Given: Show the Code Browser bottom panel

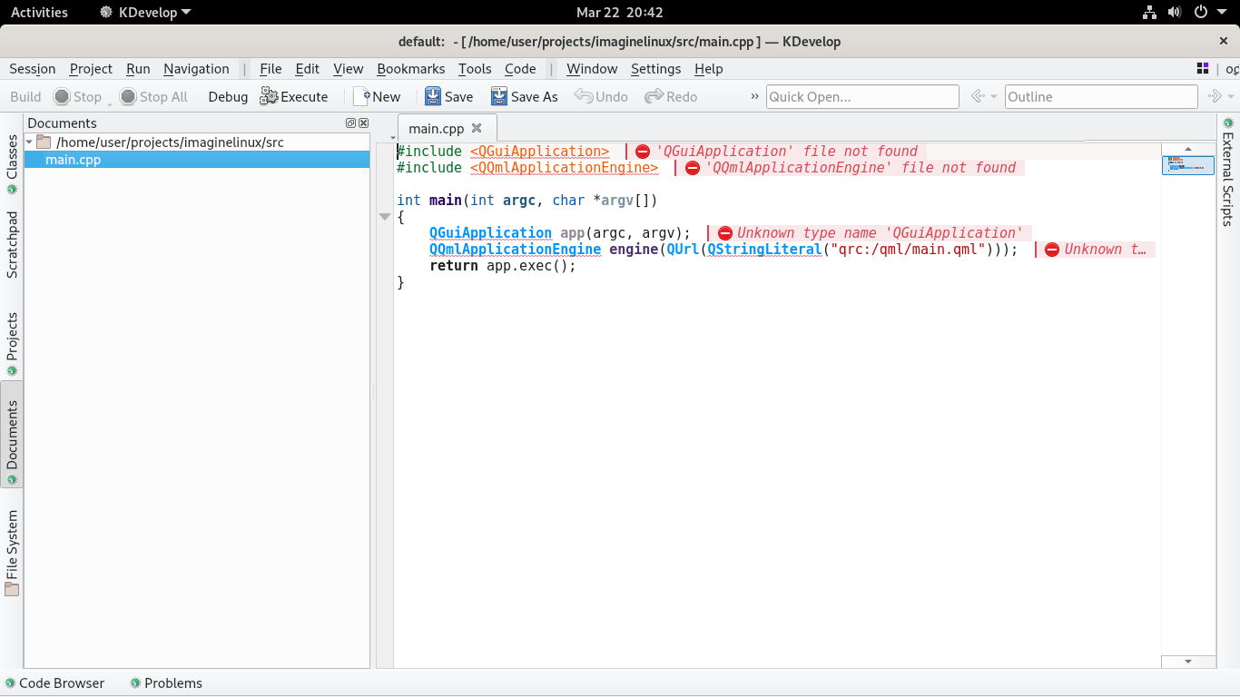Looking at the screenshot, I should [x=54, y=683].
